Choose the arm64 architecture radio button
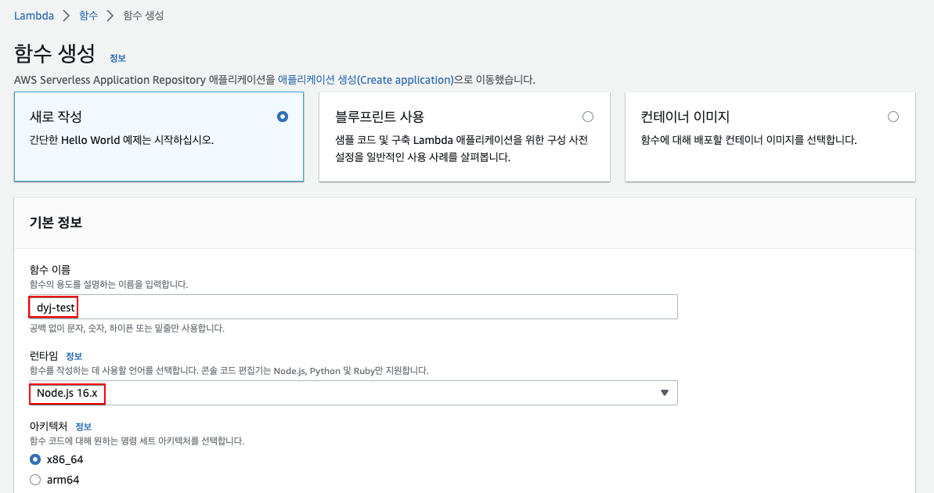Viewport: 934px width, 493px height. pyautogui.click(x=35, y=480)
